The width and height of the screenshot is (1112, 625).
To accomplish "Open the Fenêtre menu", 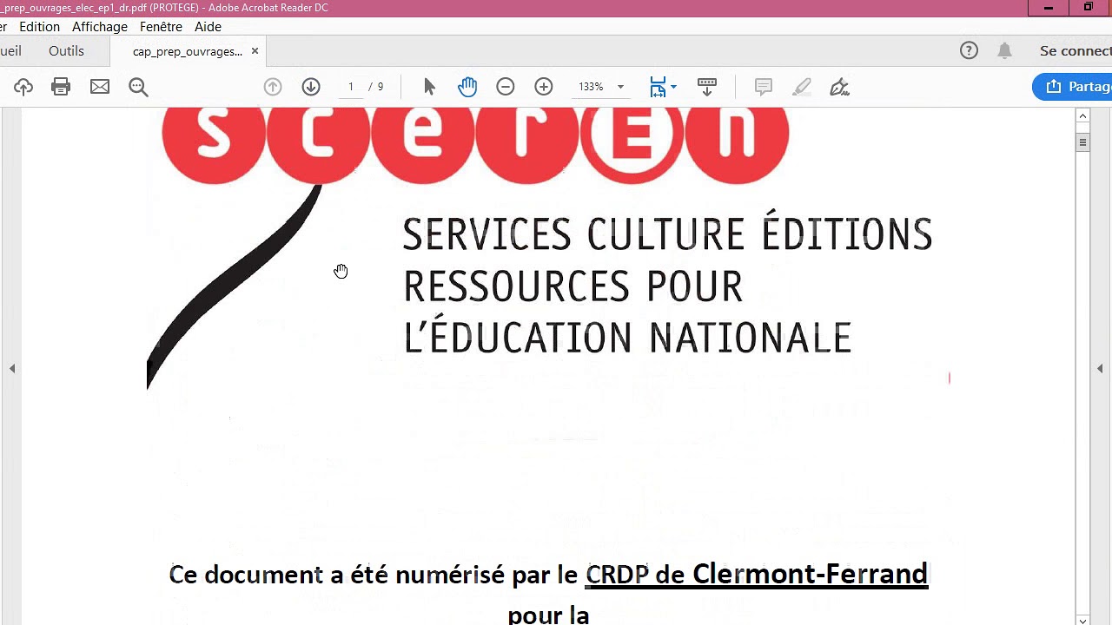I will coord(162,27).
